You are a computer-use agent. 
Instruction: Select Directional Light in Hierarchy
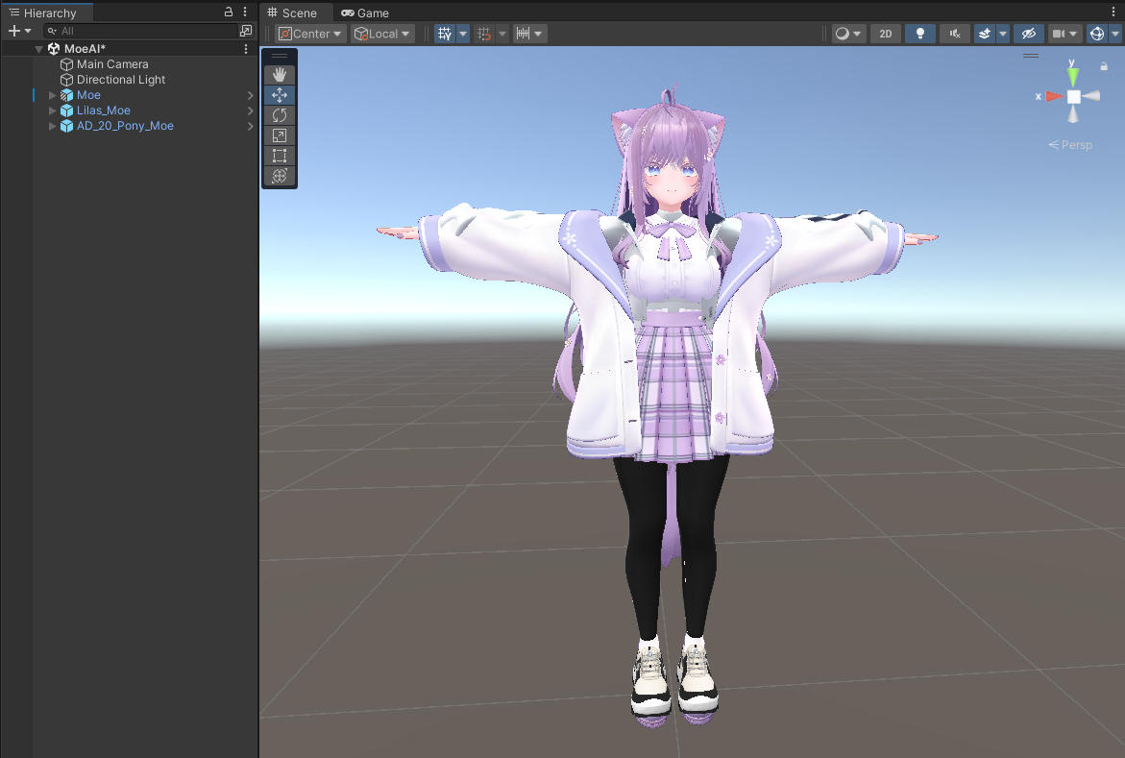(x=120, y=80)
